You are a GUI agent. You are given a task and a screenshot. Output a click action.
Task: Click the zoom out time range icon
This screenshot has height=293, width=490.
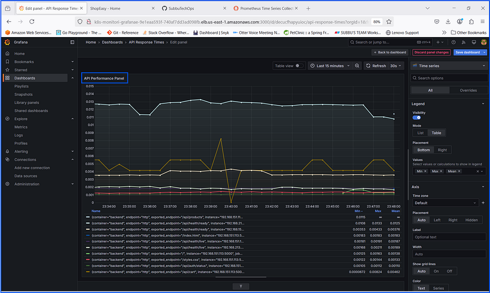tap(357, 66)
